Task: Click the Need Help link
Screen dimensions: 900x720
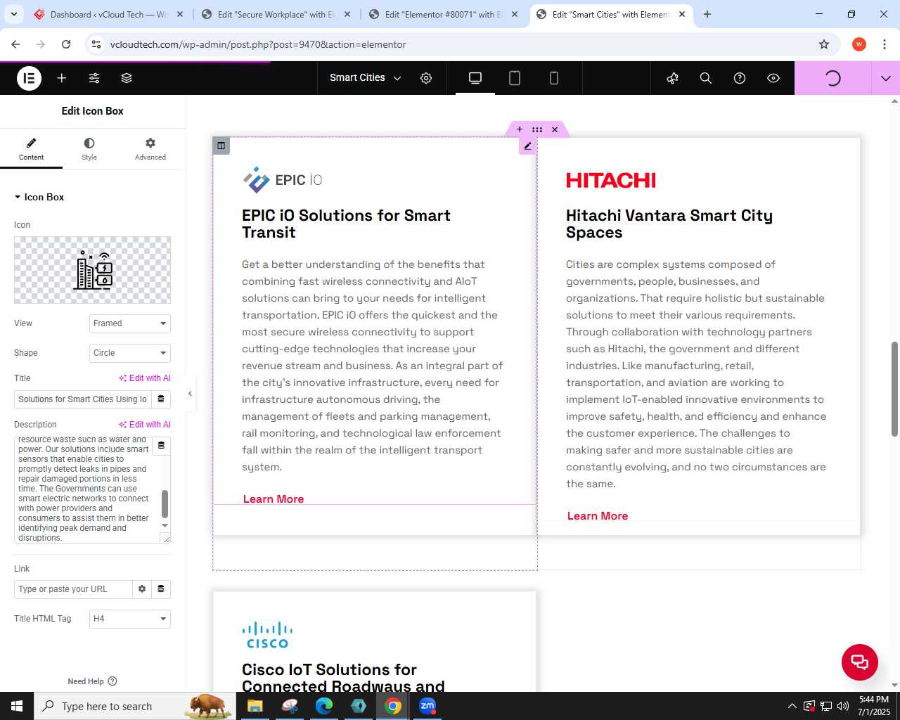Action: click(x=92, y=681)
